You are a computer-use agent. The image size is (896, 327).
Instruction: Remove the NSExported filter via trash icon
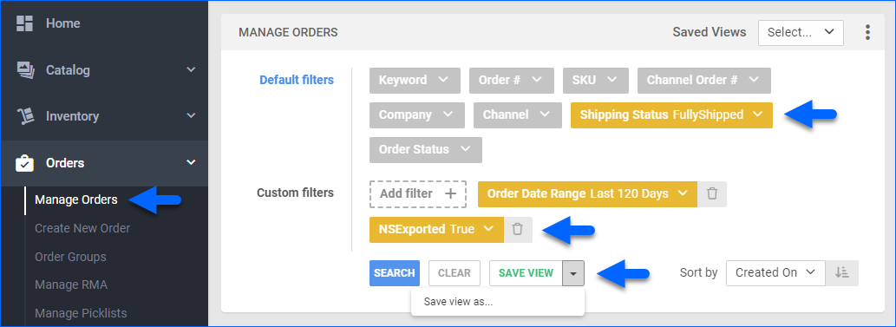click(518, 229)
